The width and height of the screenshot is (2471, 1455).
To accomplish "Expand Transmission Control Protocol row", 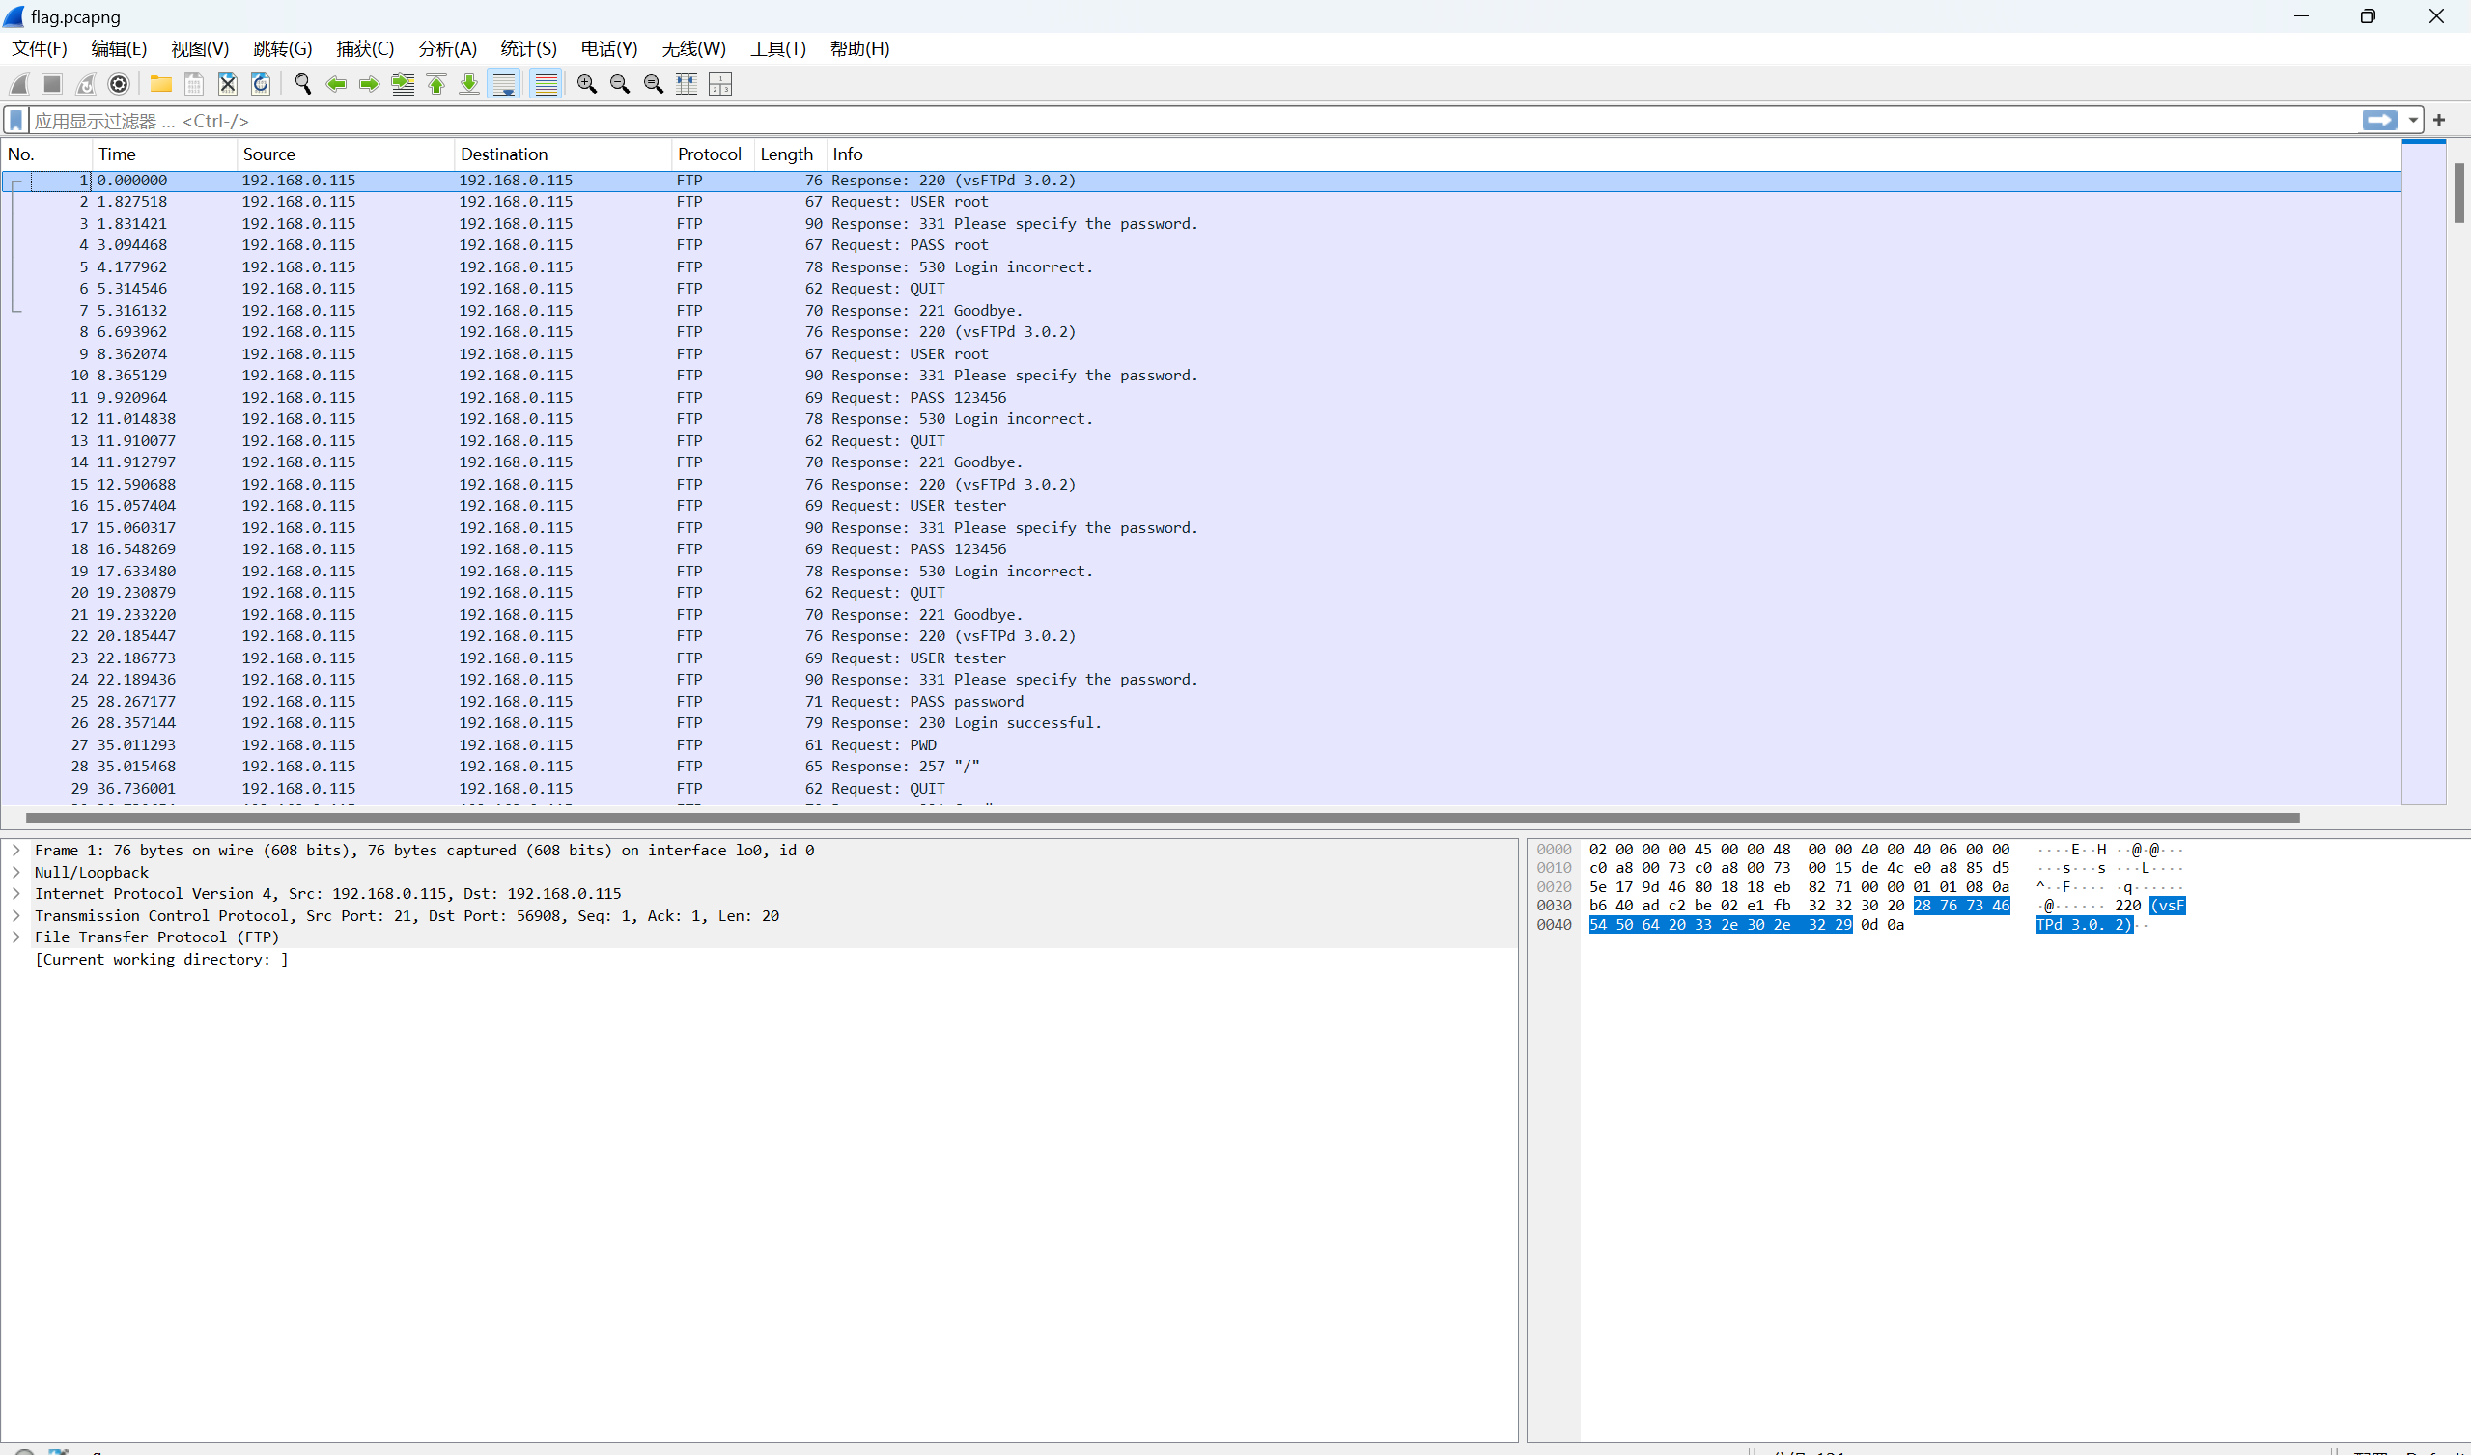I will 15,915.
